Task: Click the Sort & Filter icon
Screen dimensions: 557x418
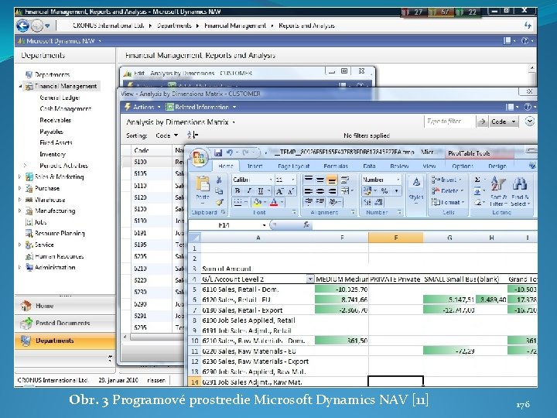Action: click(498, 191)
